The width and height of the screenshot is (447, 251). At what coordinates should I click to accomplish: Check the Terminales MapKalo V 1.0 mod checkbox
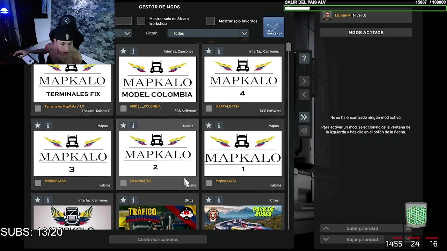[x=38, y=108]
